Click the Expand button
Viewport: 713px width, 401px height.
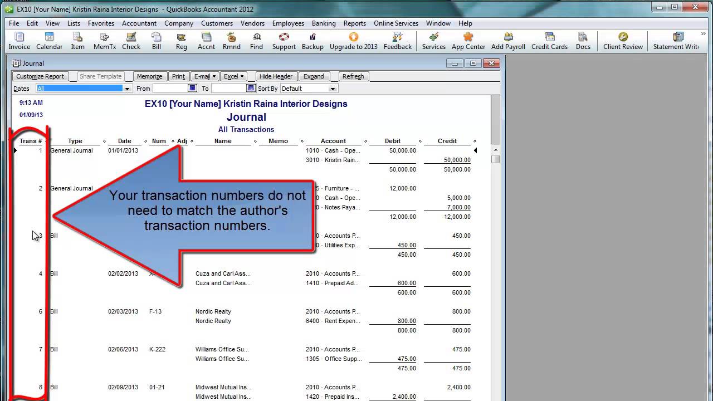[x=314, y=76]
